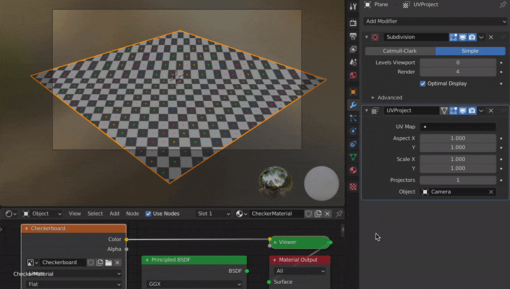510x289 pixels.
Task: Toggle UVProject on-cage editing
Action: click(444, 110)
